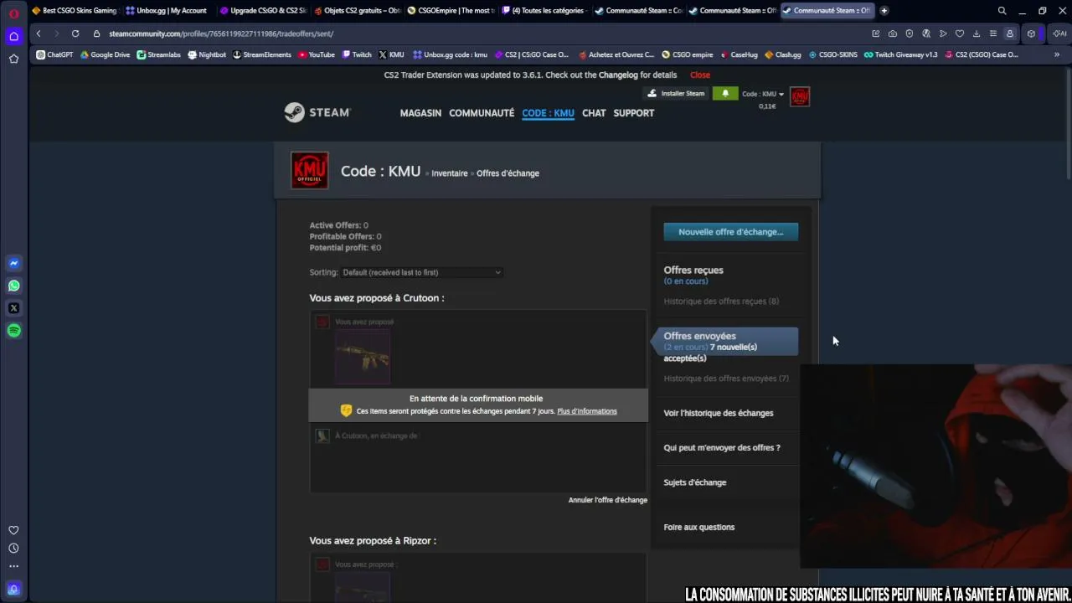
Task: Click the heart icon in the address bar
Action: [960, 33]
